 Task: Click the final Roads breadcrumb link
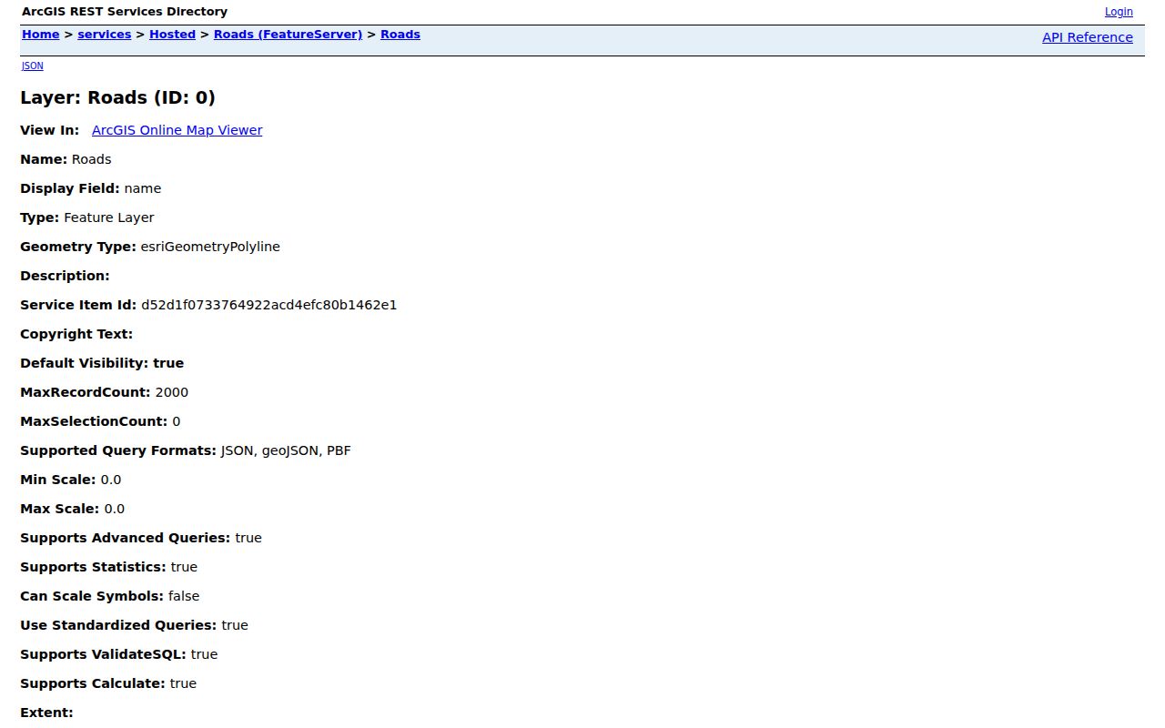400,35
